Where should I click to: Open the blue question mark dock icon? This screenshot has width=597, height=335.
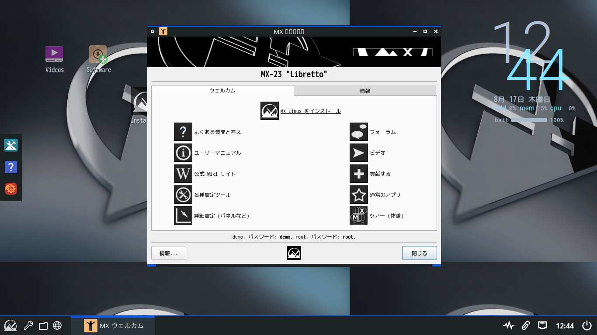11,167
